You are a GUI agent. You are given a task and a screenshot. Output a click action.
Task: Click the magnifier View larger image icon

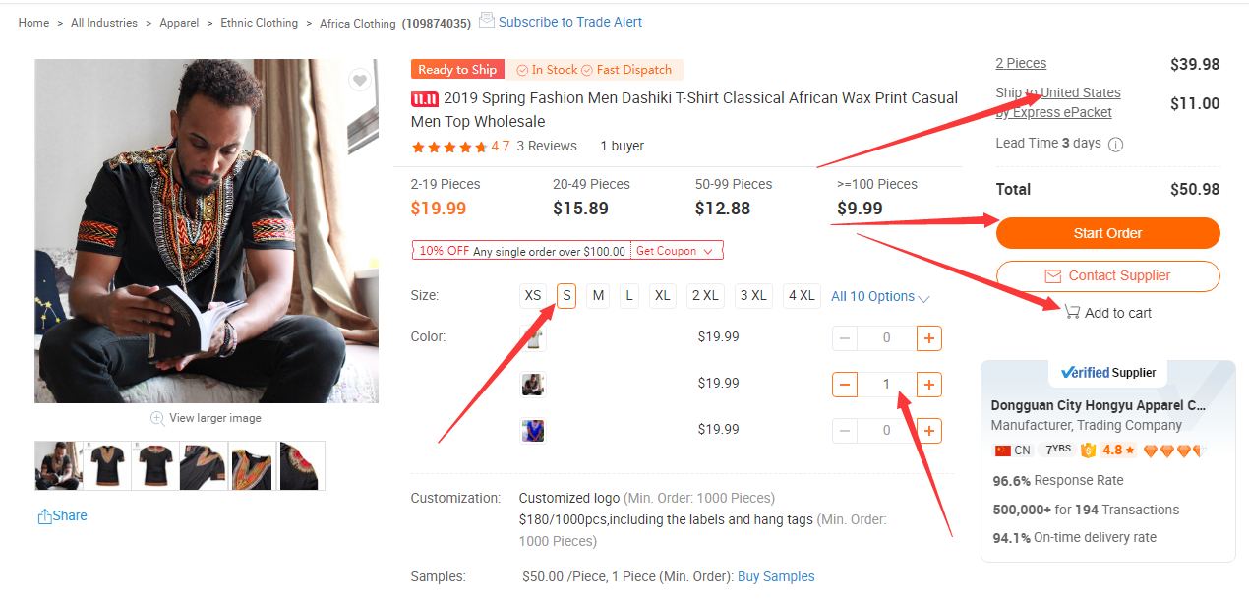pos(157,418)
